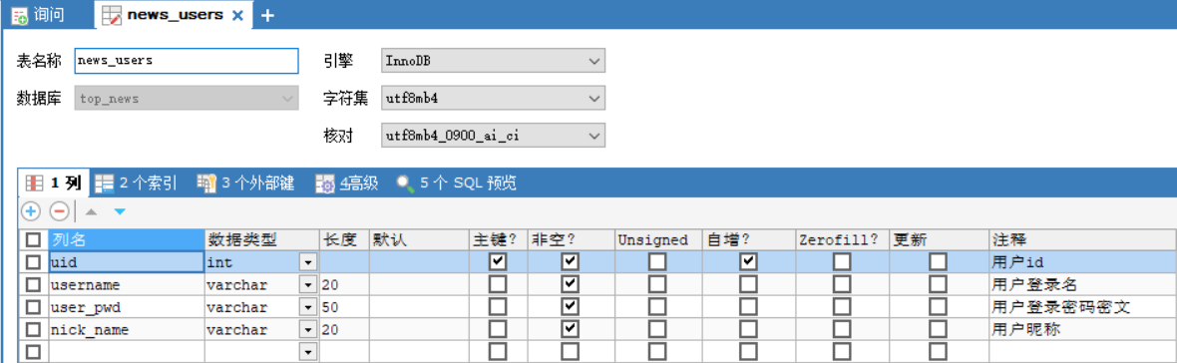Enable Unsigned checkbox for username row
Image resolution: width=1177 pixels, height=363 pixels.
coord(657,284)
